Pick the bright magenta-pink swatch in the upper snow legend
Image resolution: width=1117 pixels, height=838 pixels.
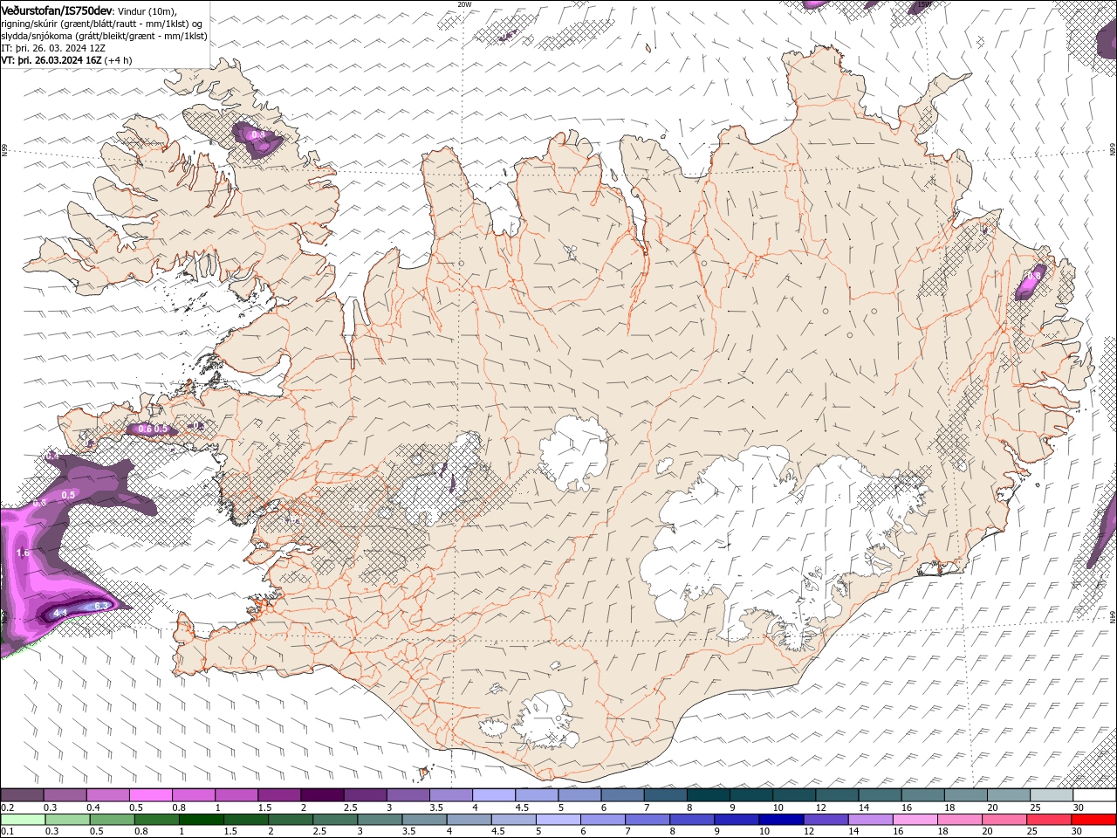tap(150, 795)
